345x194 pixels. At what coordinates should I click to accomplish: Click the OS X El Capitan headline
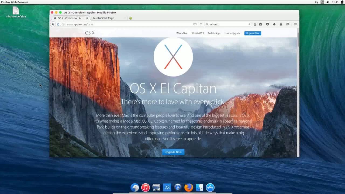pyautogui.click(x=173, y=88)
